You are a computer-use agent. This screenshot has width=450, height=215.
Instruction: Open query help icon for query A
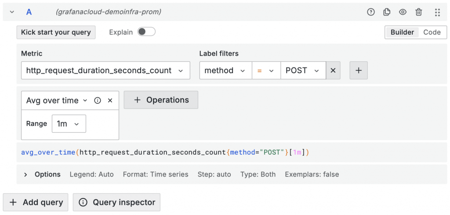[371, 12]
